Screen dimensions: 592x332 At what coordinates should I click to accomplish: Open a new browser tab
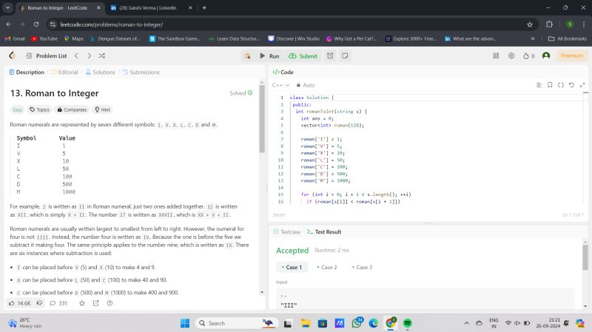(x=204, y=7)
